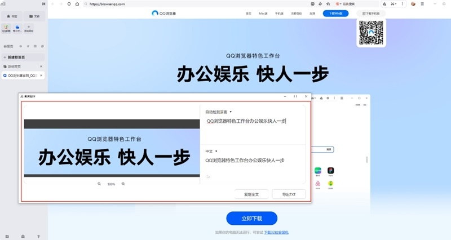Click 新建标签页 to open new tab
The width and height of the screenshot is (451, 240).
[23, 57]
